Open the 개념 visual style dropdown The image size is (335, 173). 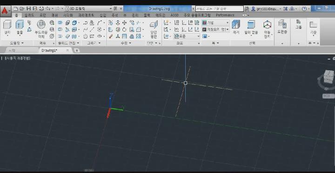215,22
